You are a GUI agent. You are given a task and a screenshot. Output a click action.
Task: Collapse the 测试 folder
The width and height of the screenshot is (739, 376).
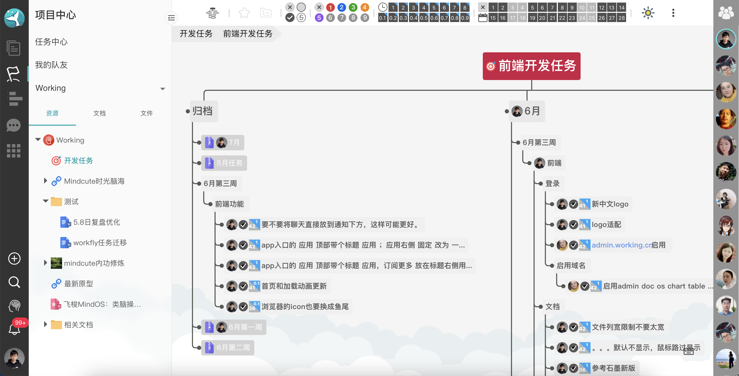(x=45, y=201)
